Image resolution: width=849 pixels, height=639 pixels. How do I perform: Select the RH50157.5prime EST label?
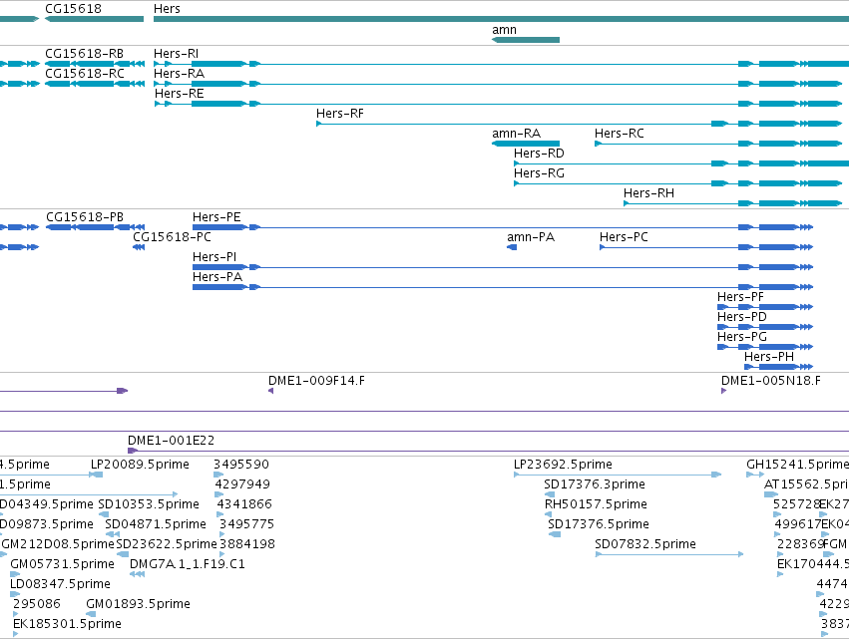pyautogui.click(x=596, y=505)
